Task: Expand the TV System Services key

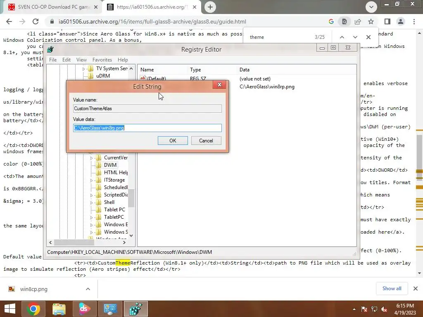Action: pos(83,69)
